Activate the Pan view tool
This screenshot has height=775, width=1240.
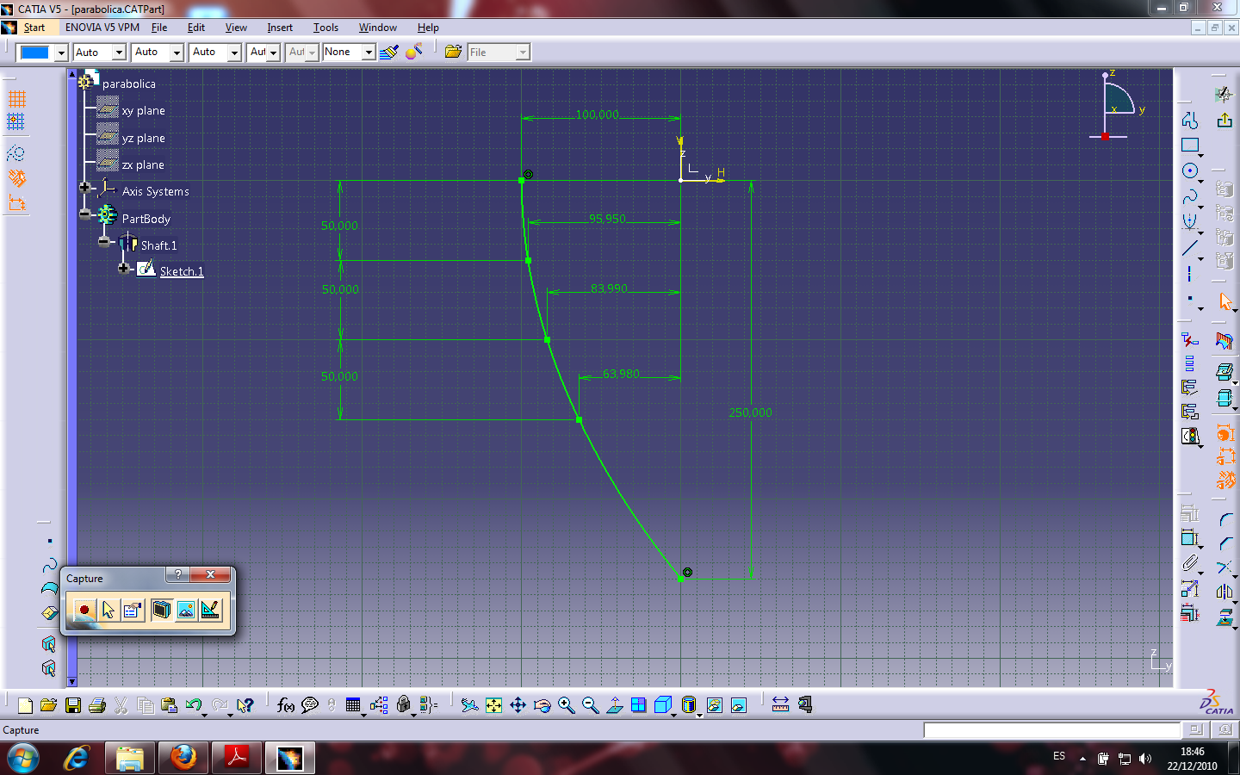click(x=518, y=705)
